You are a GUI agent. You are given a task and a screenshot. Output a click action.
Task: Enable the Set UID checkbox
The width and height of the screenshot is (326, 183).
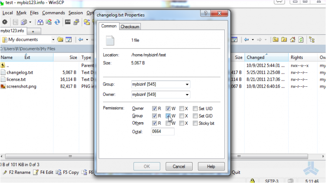196,108
